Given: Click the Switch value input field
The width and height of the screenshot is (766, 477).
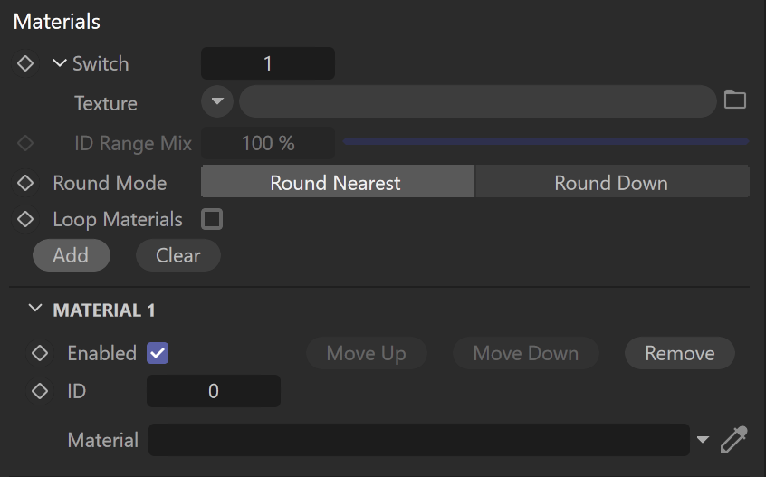Looking at the screenshot, I should click(x=268, y=63).
